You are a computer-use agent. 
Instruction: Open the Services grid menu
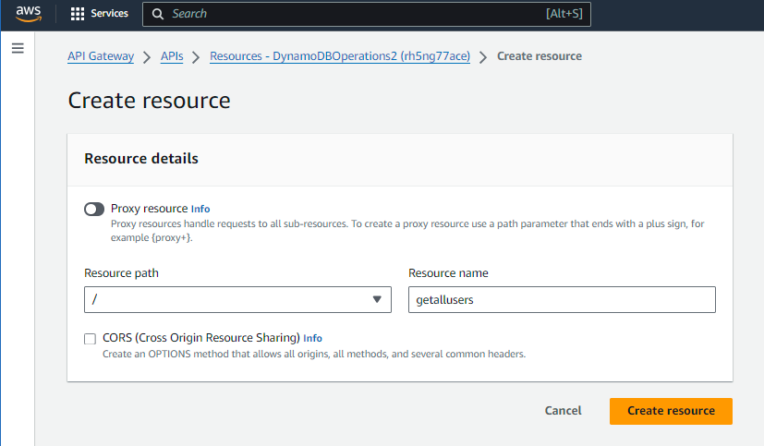point(78,14)
